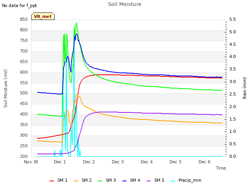
Task: Toggle the SM 3 legend label
Action: tap(111, 180)
